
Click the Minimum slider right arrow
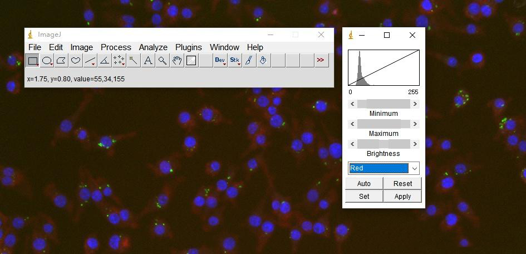pyautogui.click(x=415, y=104)
